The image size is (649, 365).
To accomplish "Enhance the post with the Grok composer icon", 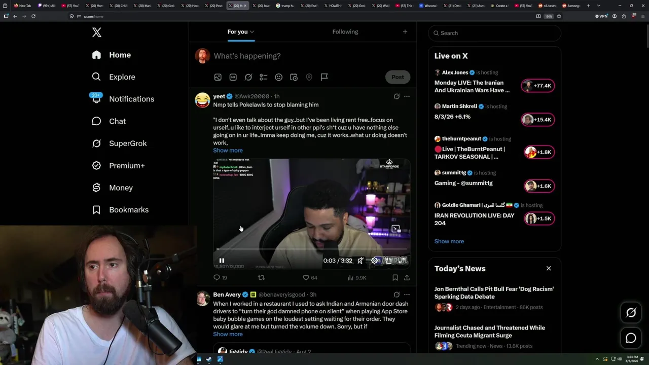I will tap(248, 77).
